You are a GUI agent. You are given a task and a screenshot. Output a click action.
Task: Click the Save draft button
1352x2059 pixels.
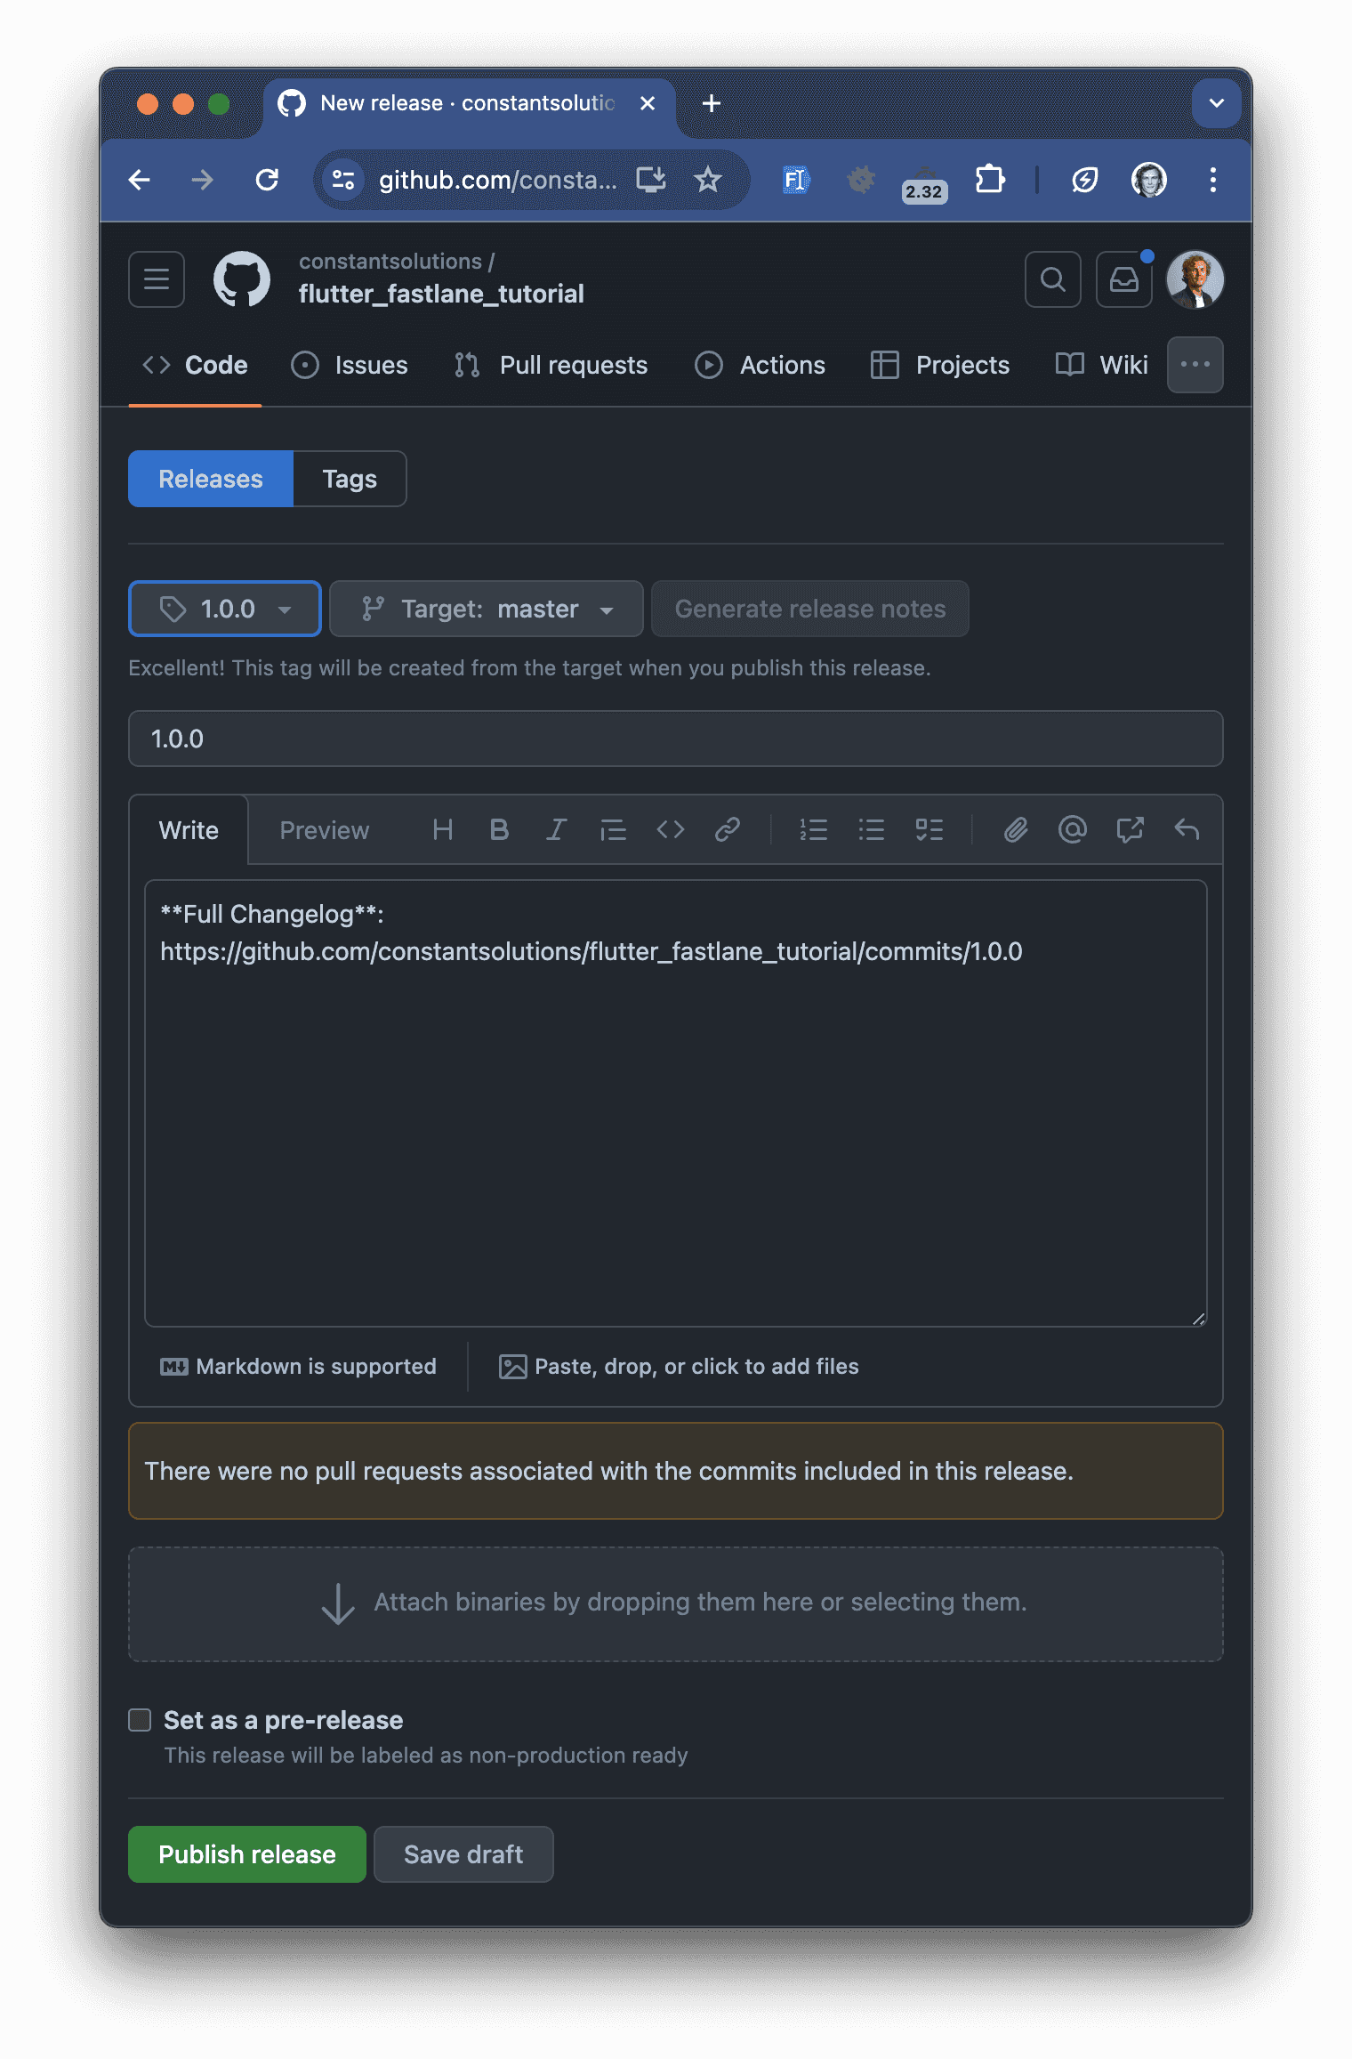(x=463, y=1854)
